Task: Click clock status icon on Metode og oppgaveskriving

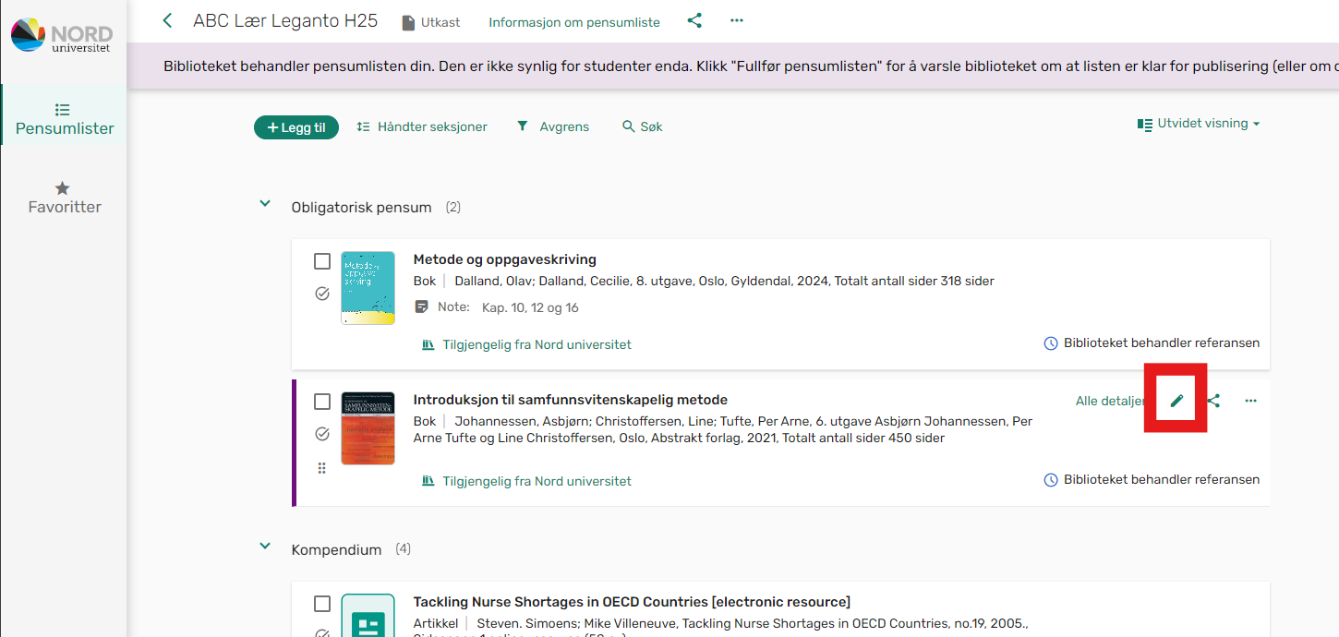Action: [x=1051, y=343]
